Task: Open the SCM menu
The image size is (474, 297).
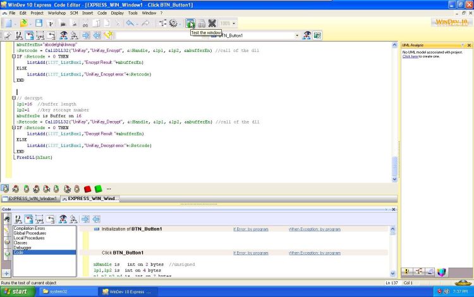Action: pos(74,13)
